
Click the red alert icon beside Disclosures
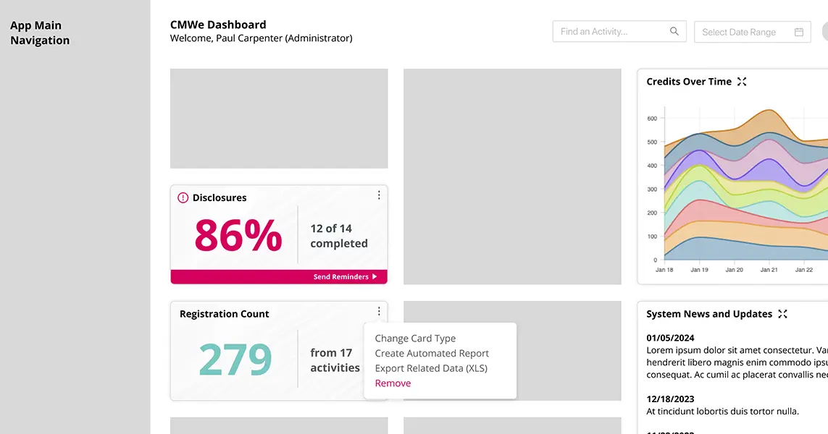point(183,197)
